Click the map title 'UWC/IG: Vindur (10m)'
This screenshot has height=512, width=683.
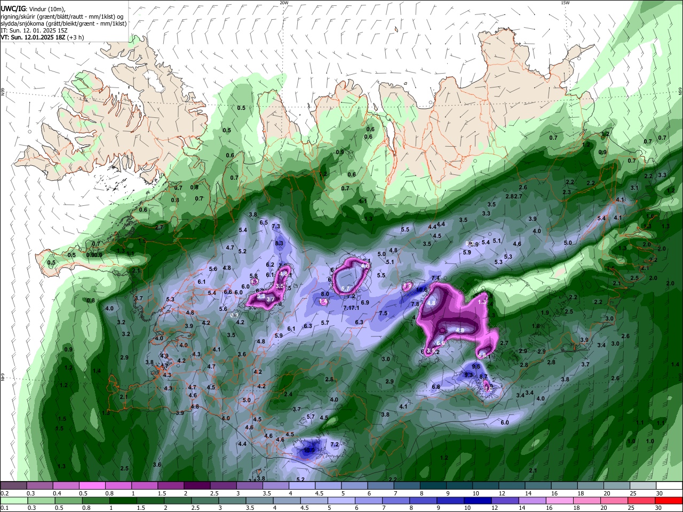(32, 10)
